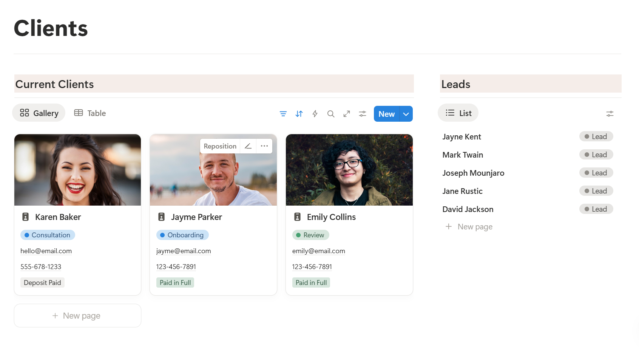Click the blue New button
This screenshot has height=353, width=639.
386,114
